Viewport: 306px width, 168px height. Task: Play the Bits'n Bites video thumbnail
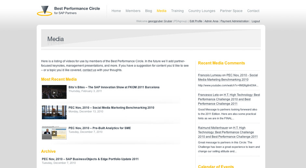coord(54,92)
